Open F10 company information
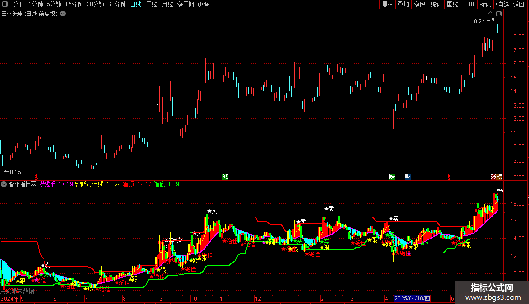This screenshot has width=529, height=304. tap(469, 4)
